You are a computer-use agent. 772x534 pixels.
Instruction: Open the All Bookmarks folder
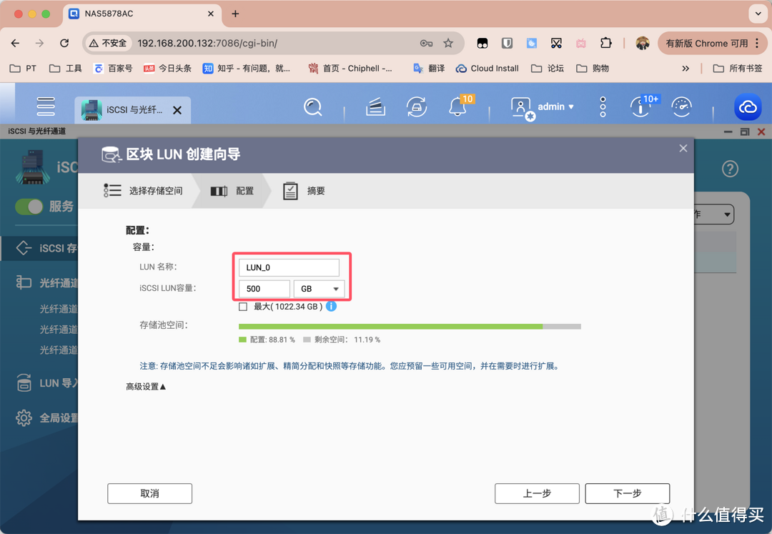point(738,69)
